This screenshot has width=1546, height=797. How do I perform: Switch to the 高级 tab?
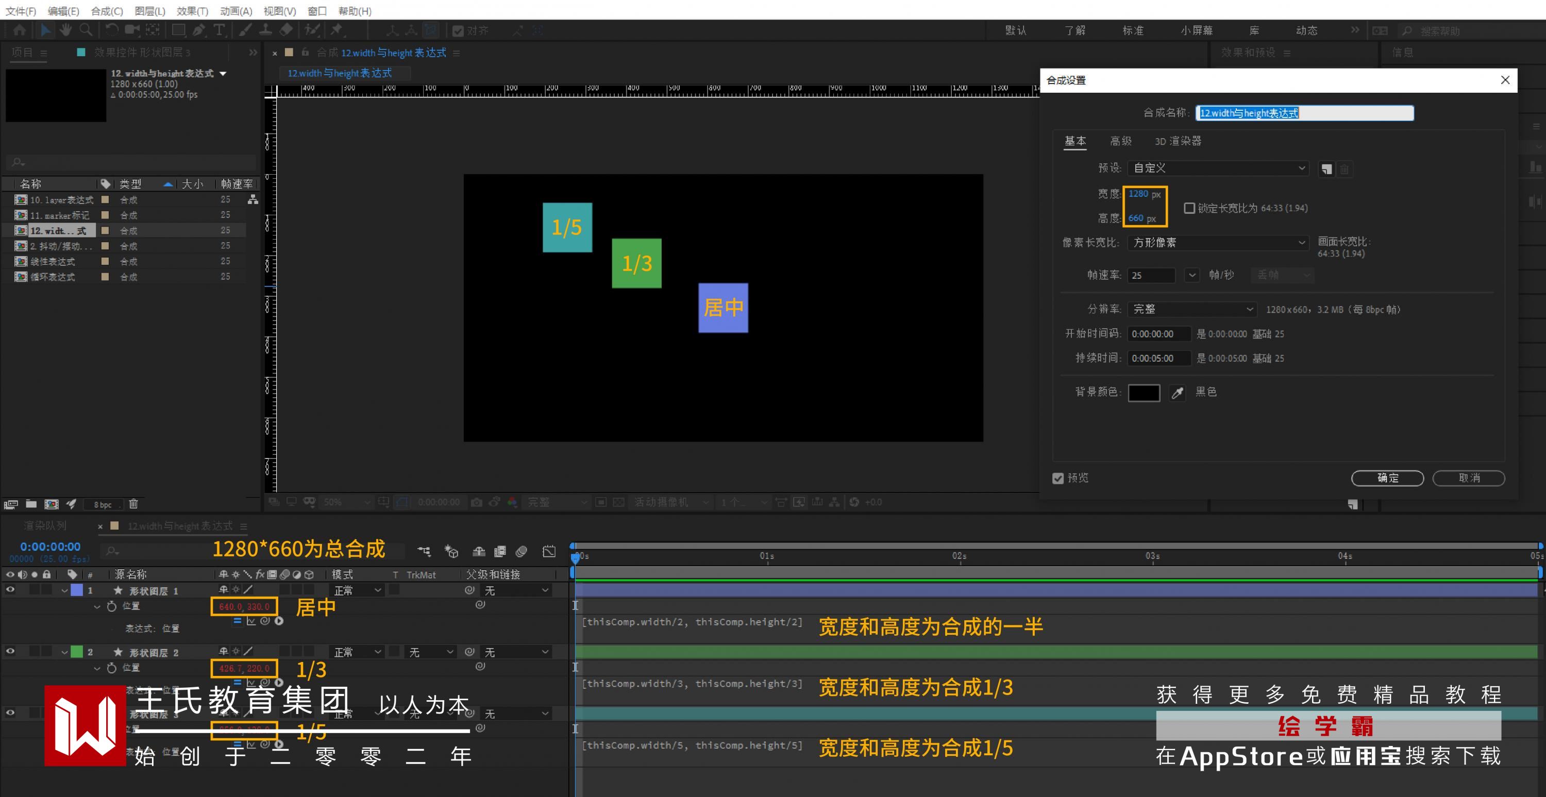click(x=1120, y=141)
